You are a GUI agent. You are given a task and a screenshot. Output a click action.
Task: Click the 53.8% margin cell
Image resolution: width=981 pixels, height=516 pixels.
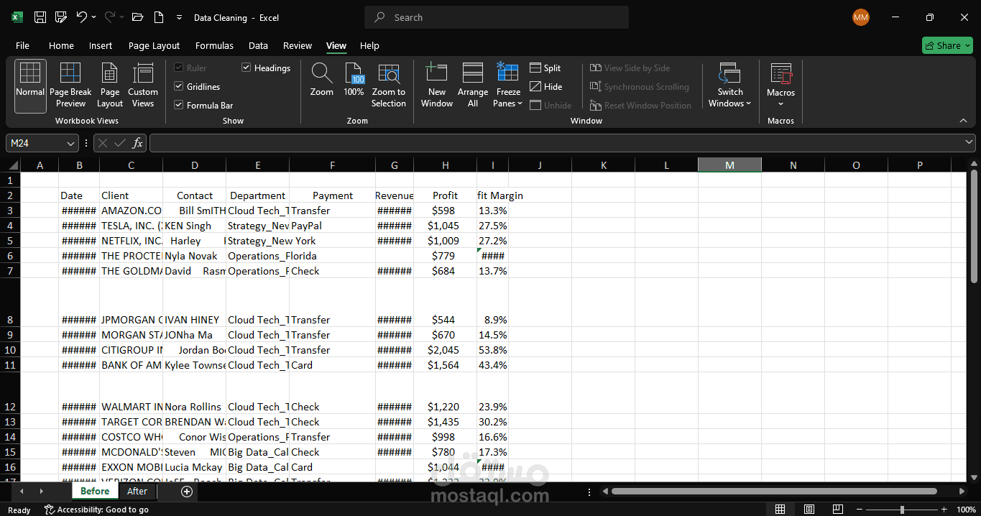pyautogui.click(x=493, y=350)
